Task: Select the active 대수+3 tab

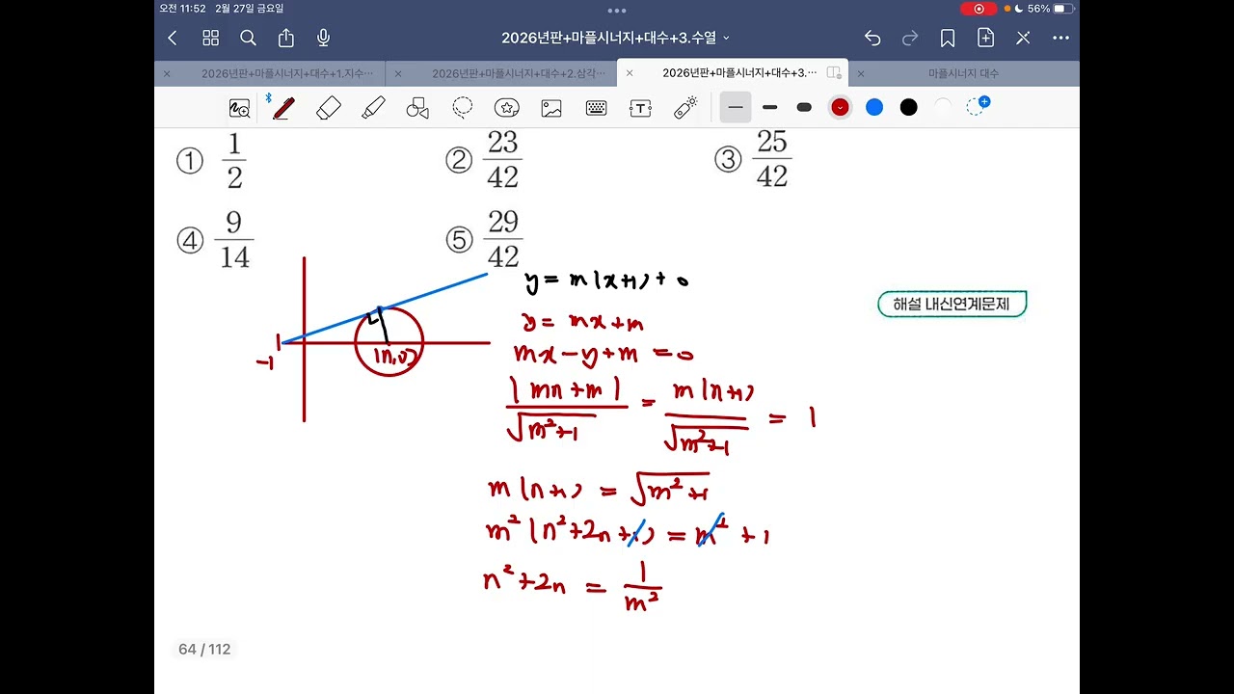Action: coord(738,73)
